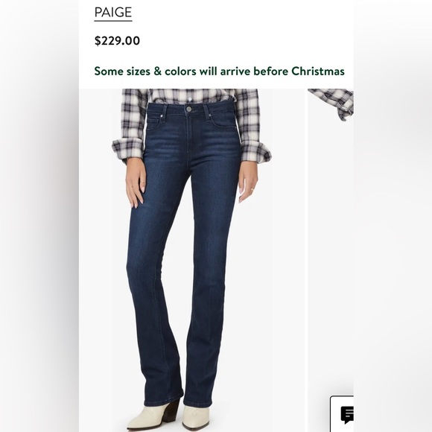Click the $229.00 price text
Image resolution: width=432 pixels, height=432 pixels.
tap(117, 41)
